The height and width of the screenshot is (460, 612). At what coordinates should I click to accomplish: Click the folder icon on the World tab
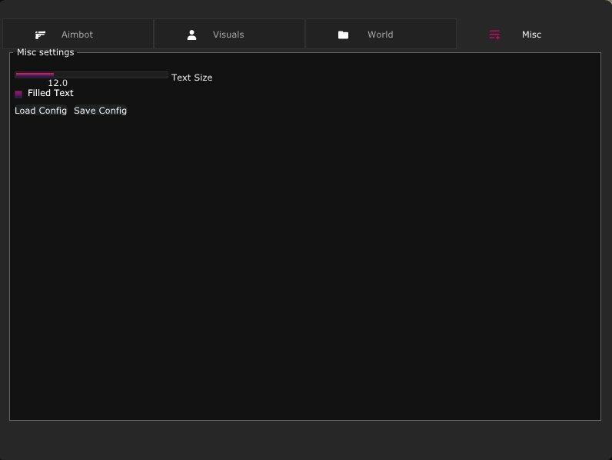pos(343,35)
